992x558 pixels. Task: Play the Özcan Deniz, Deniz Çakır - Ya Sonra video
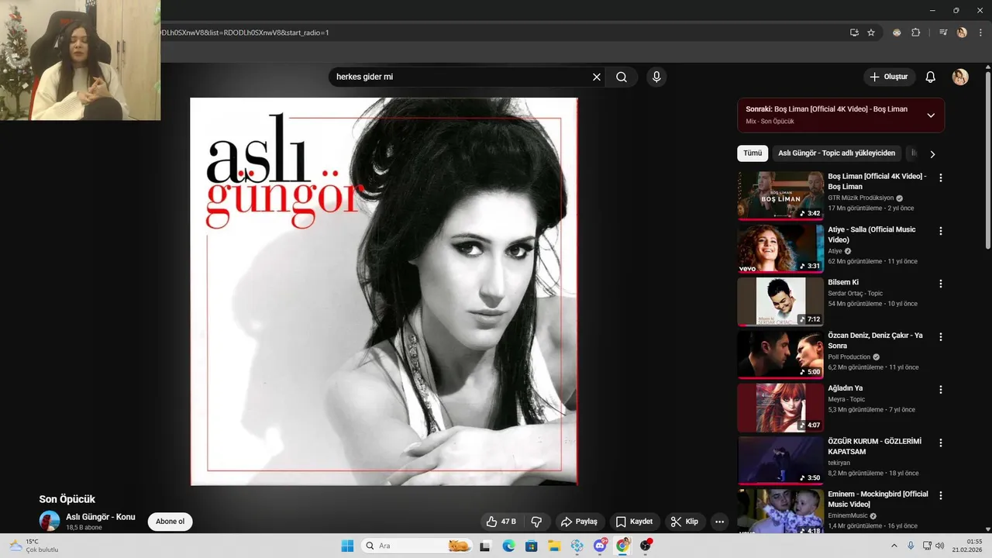[x=780, y=354]
